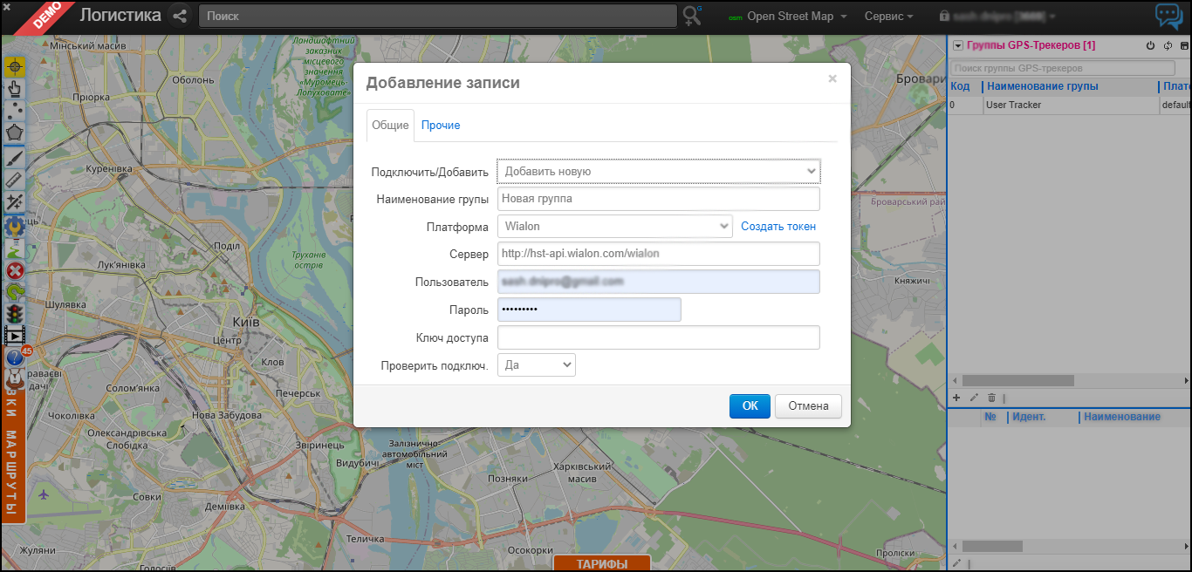This screenshot has width=1192, height=572.
Task: Focus the Сервер address field
Action: [x=659, y=254]
